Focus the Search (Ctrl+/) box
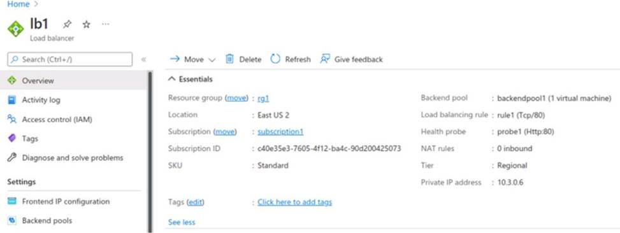 (70, 60)
